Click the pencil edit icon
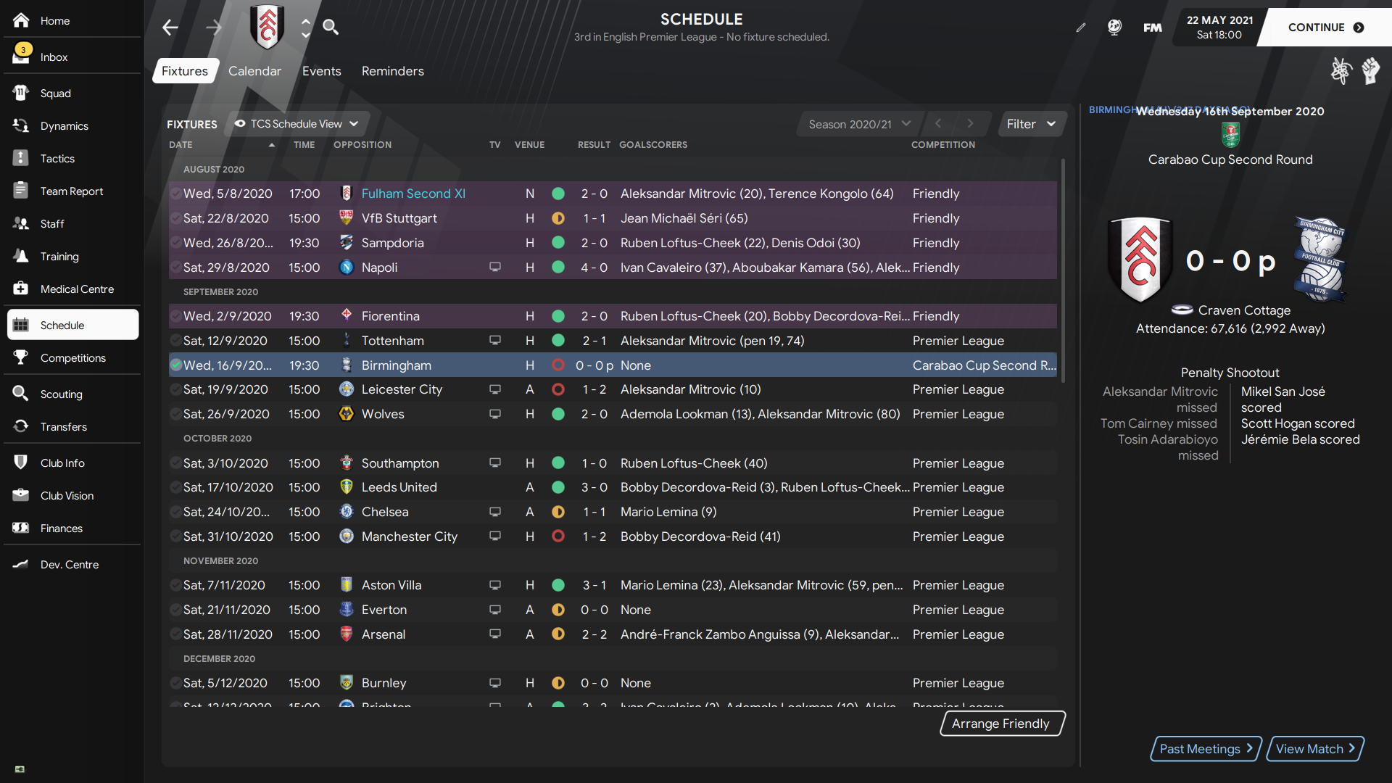Image resolution: width=1392 pixels, height=783 pixels. click(x=1080, y=28)
